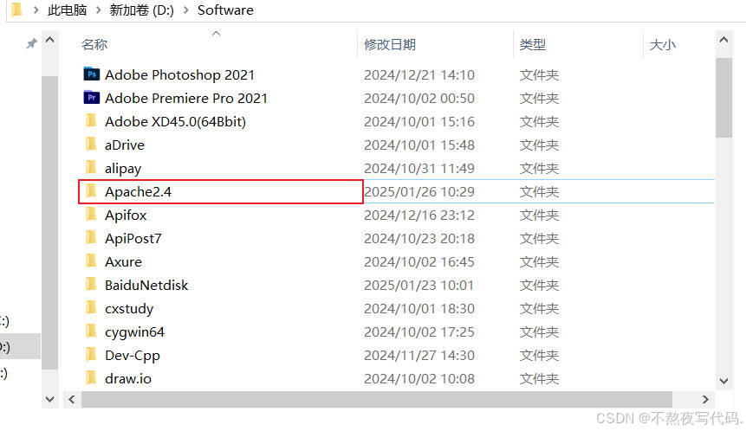Click the cxstudy folder name
Image resolution: width=746 pixels, height=431 pixels.
[x=129, y=309]
